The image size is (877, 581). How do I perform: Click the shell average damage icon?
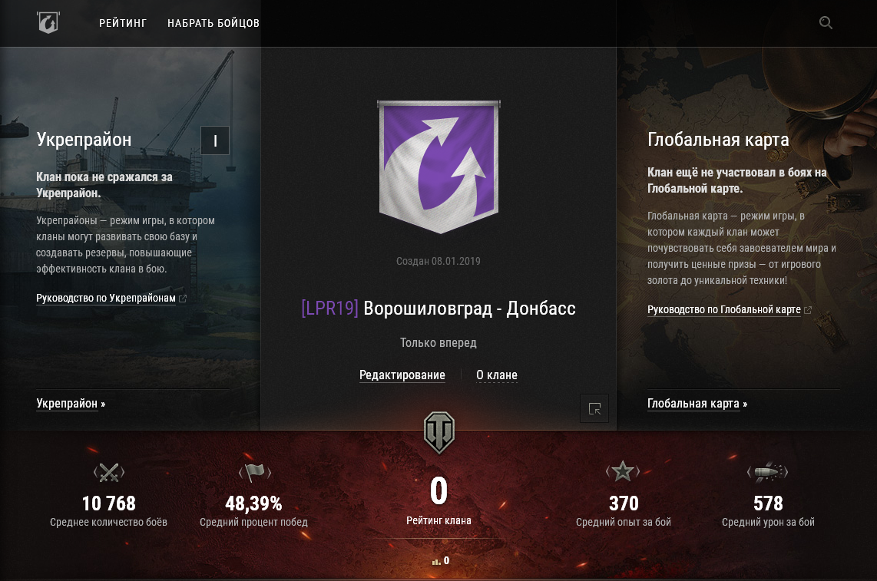pyautogui.click(x=768, y=472)
